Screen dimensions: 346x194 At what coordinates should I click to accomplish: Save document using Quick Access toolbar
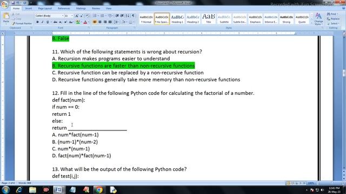tap(13, 3)
